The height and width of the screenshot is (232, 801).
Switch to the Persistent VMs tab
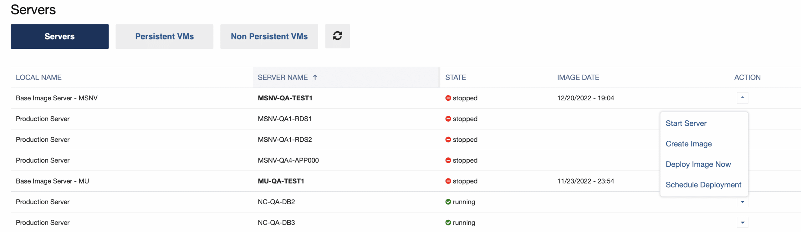[x=164, y=36]
